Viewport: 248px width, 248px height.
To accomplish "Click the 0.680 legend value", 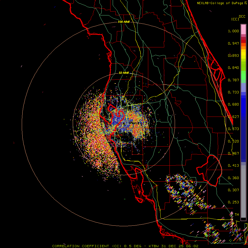I will (233, 104).
